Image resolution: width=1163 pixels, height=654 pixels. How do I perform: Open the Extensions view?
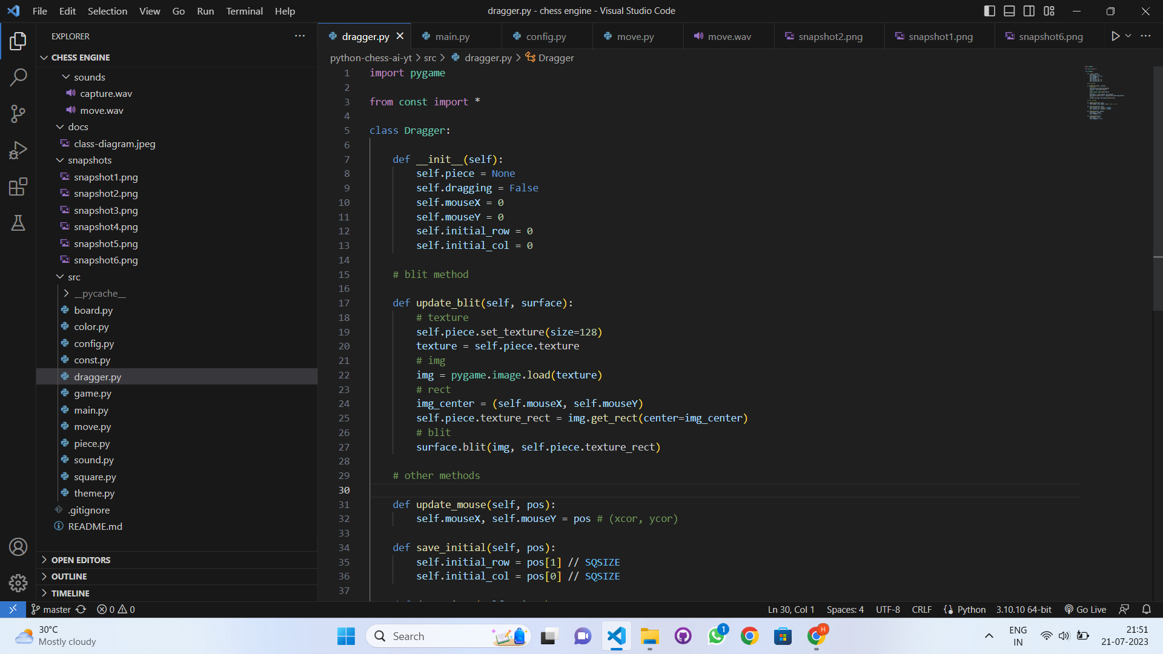click(x=18, y=187)
